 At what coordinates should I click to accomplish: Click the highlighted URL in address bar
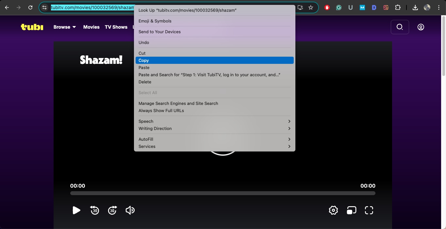(x=92, y=7)
